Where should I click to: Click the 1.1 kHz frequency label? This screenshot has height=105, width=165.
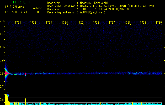[2, 34]
